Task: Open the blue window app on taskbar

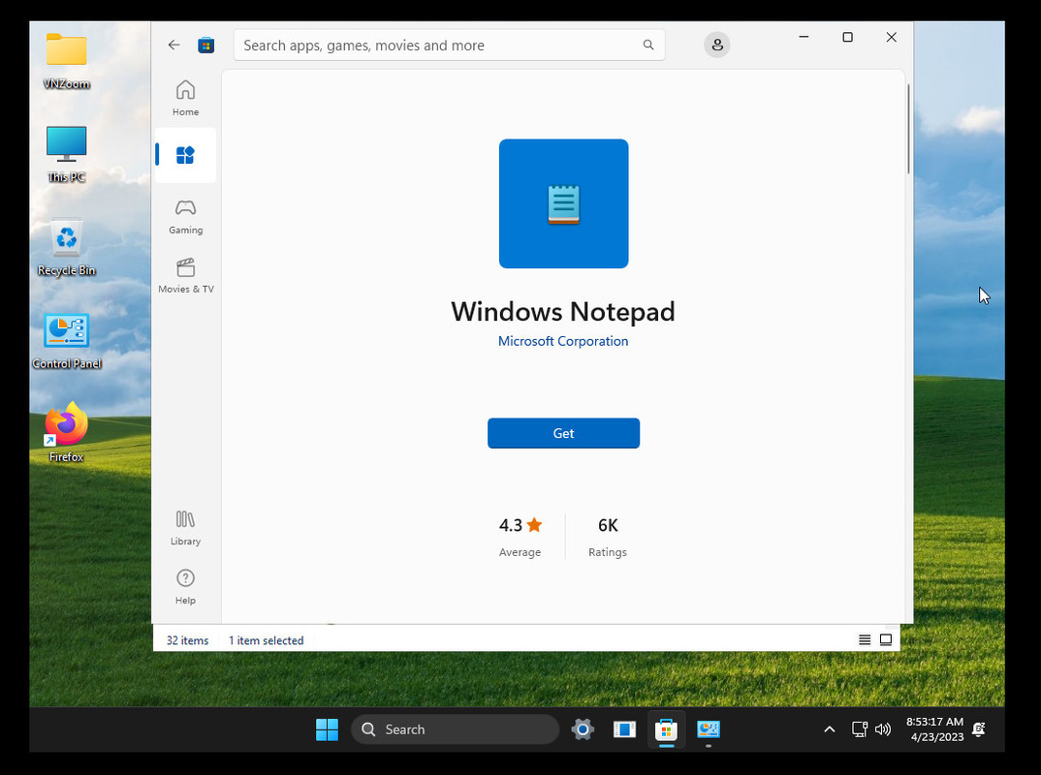Action: click(x=624, y=729)
